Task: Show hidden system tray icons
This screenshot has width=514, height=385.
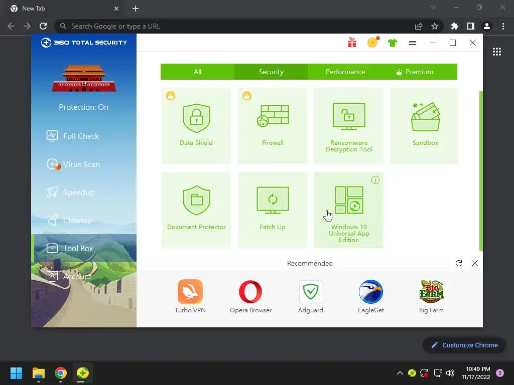Action: coord(400,373)
